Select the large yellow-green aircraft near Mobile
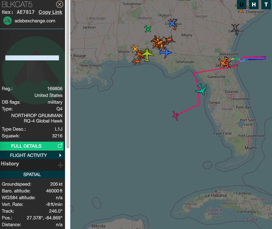Viewport: 272px width, 229px height. coord(147,54)
